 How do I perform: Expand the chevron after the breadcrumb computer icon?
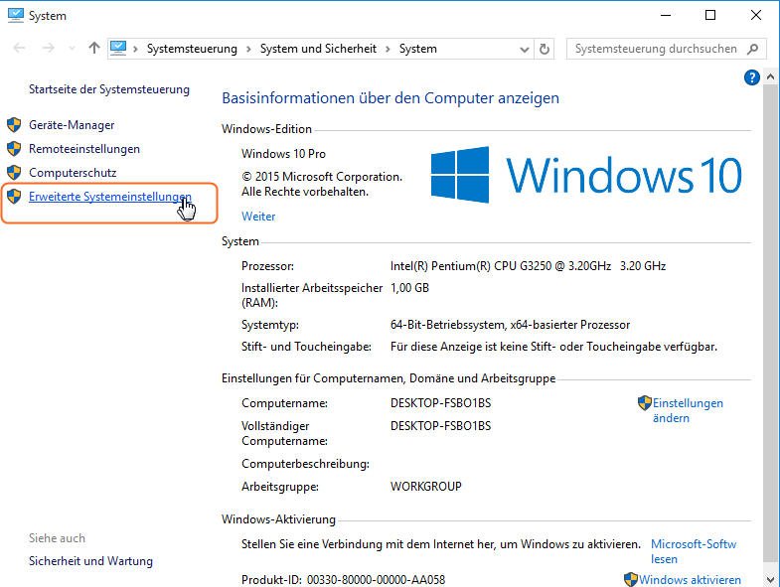click(135, 49)
